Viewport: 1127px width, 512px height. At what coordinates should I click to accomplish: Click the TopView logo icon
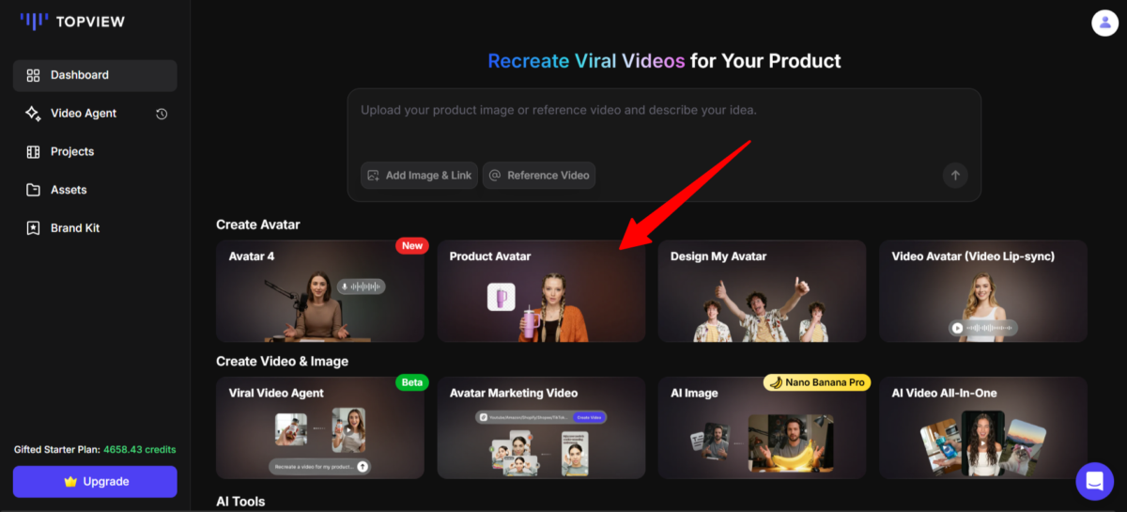click(x=34, y=21)
